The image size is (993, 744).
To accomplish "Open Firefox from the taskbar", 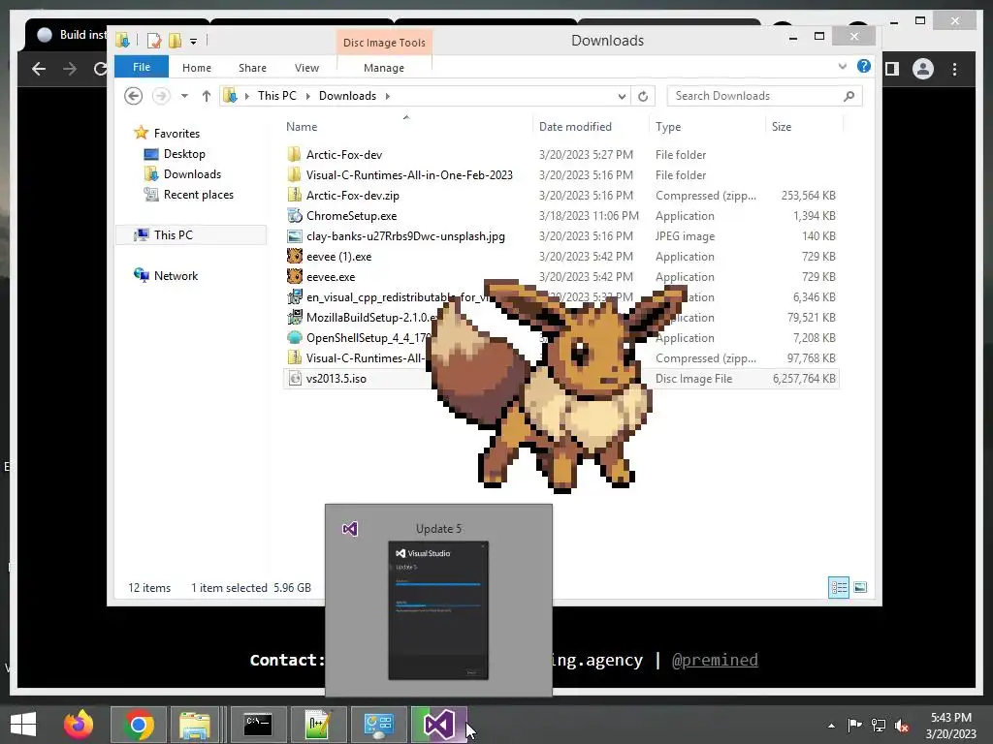I will coord(79,725).
